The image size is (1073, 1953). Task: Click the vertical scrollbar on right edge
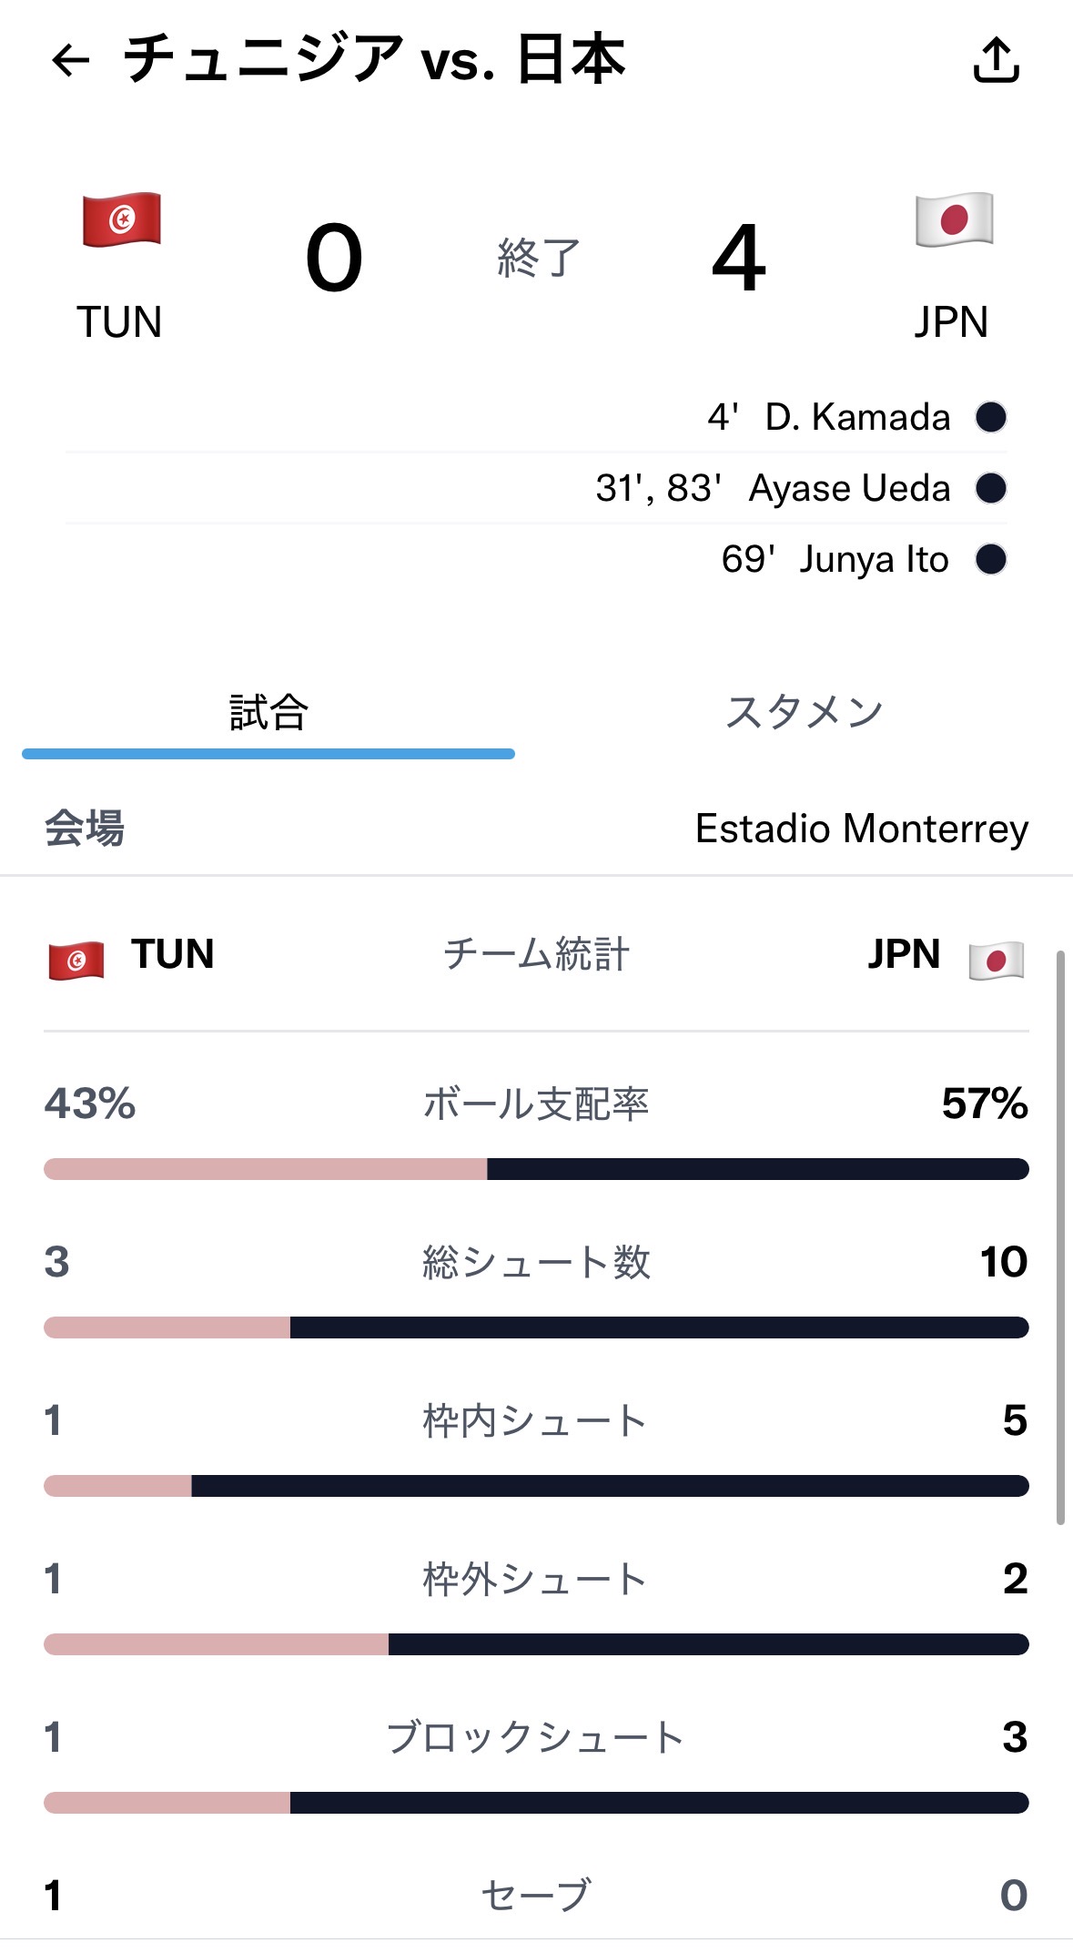(x=1060, y=1237)
